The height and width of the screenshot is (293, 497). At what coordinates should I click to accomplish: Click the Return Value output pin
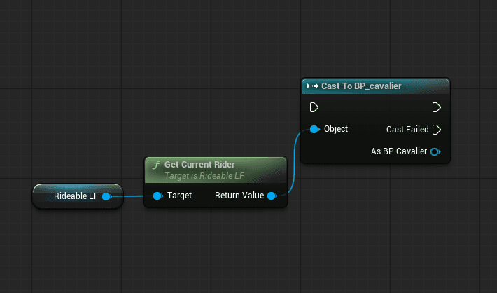272,196
